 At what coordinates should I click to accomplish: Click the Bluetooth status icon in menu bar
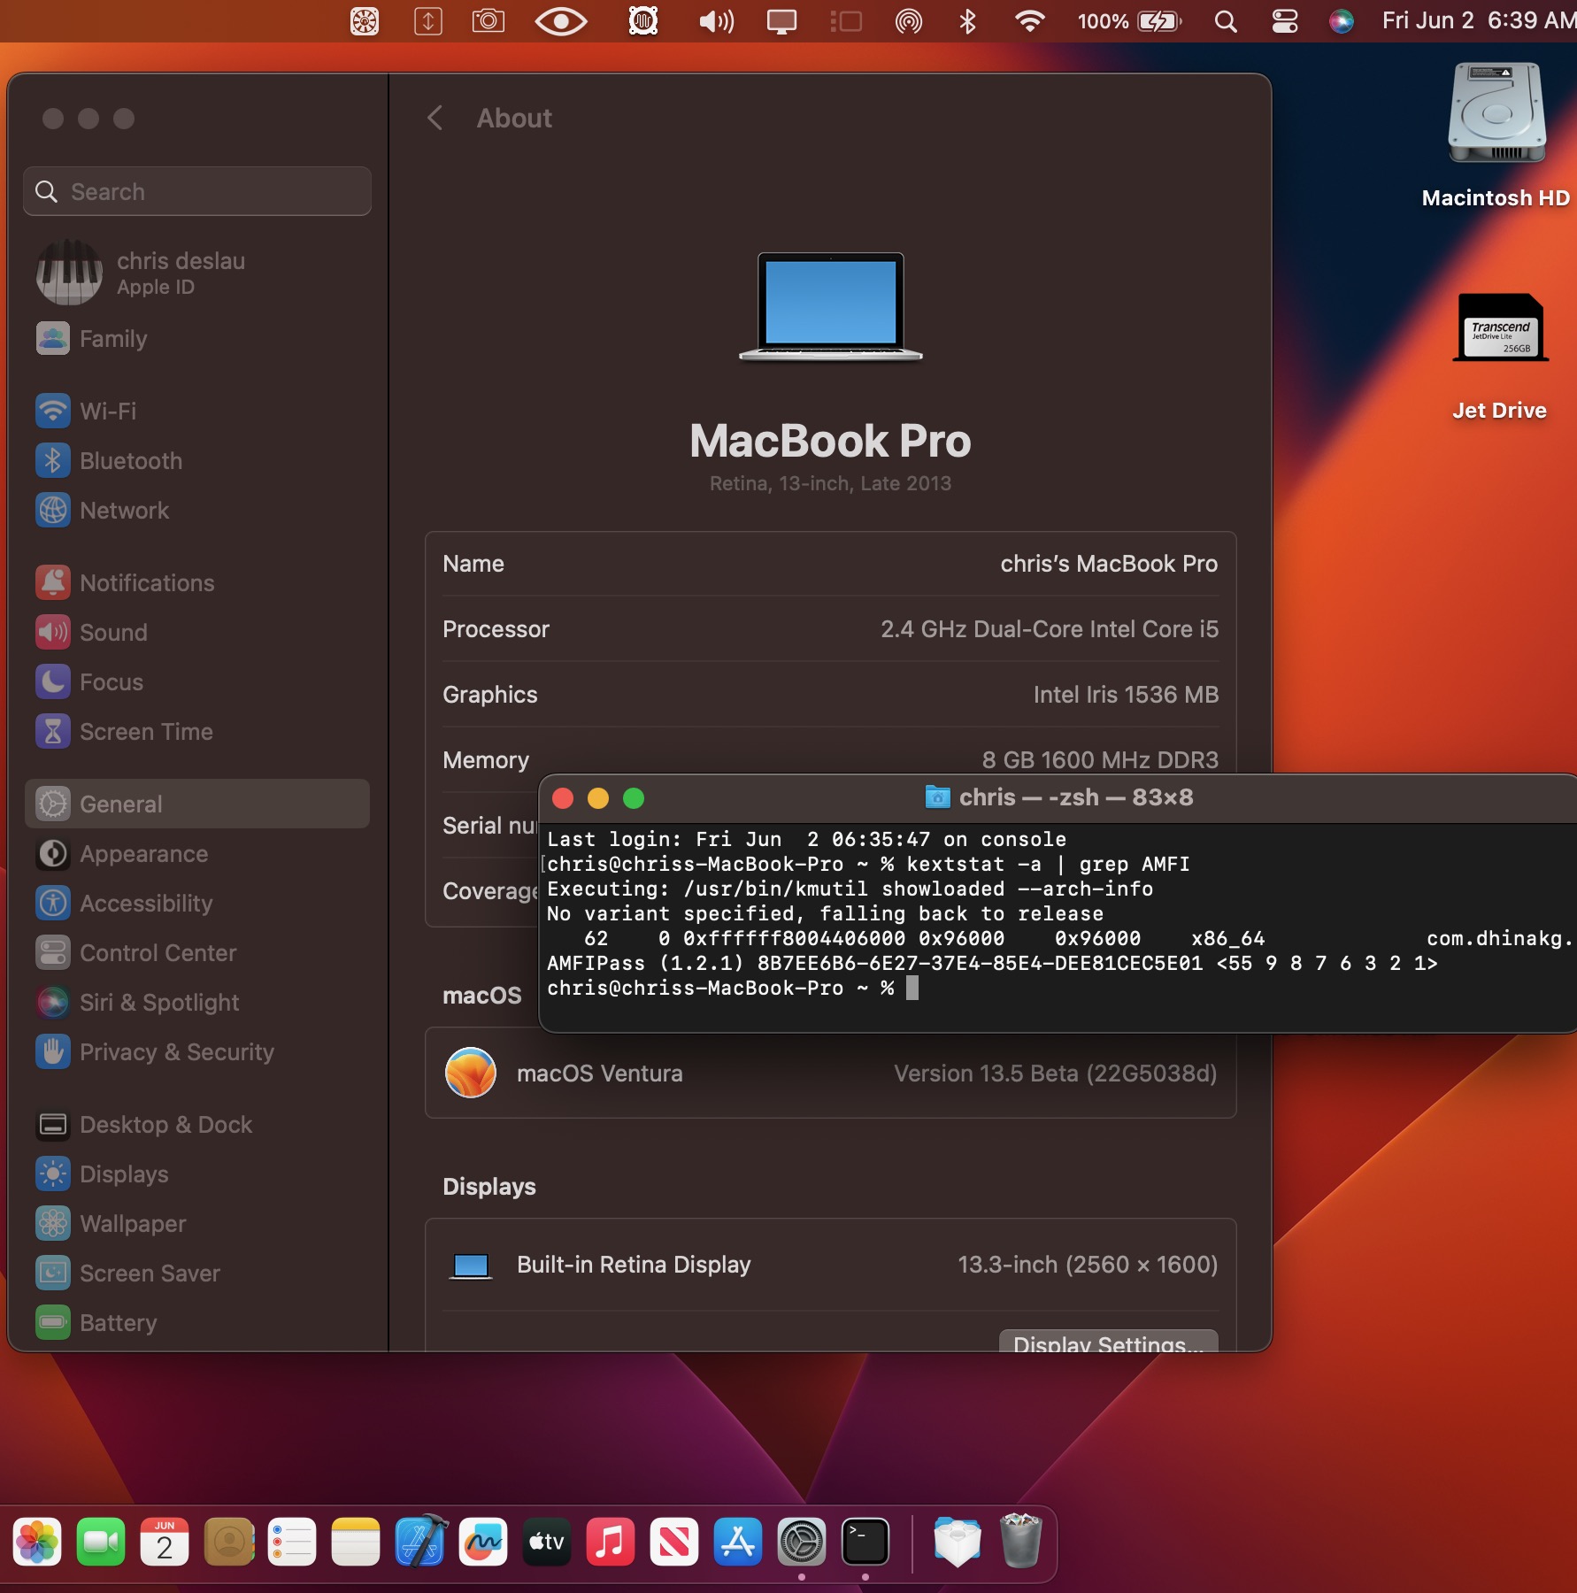(x=967, y=20)
